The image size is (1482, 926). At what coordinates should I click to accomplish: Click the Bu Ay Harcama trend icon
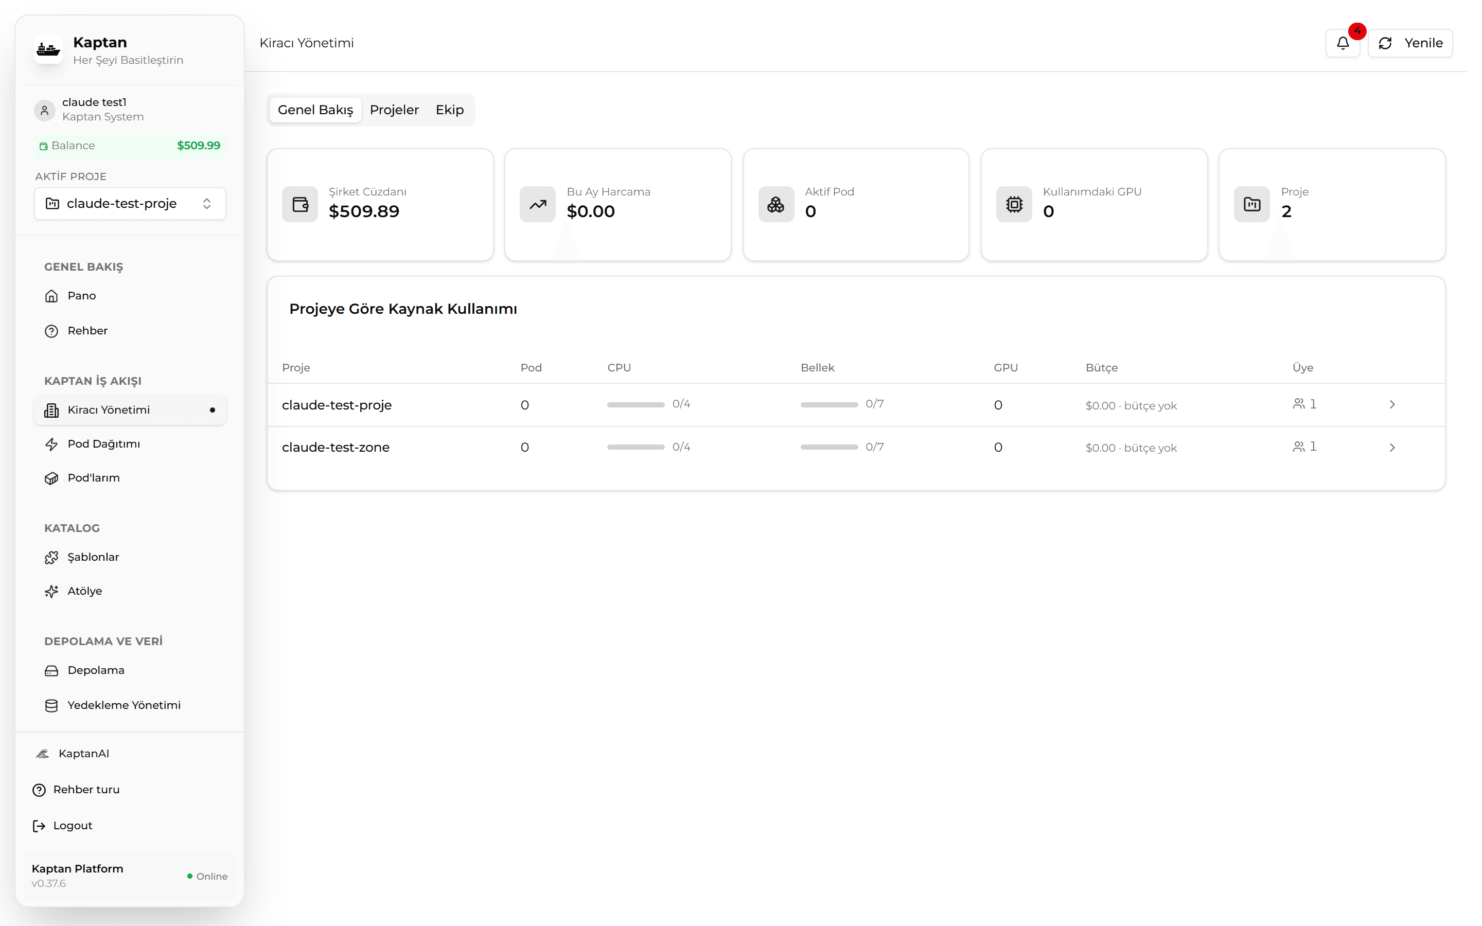(538, 204)
